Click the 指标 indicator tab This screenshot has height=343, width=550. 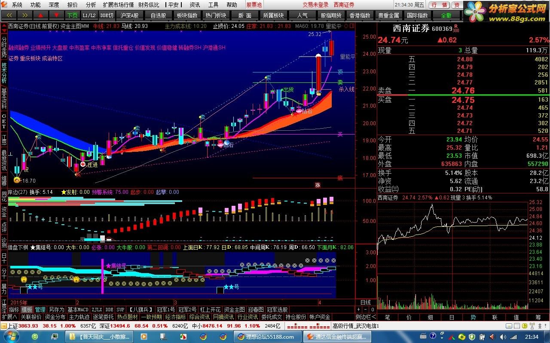(14, 310)
